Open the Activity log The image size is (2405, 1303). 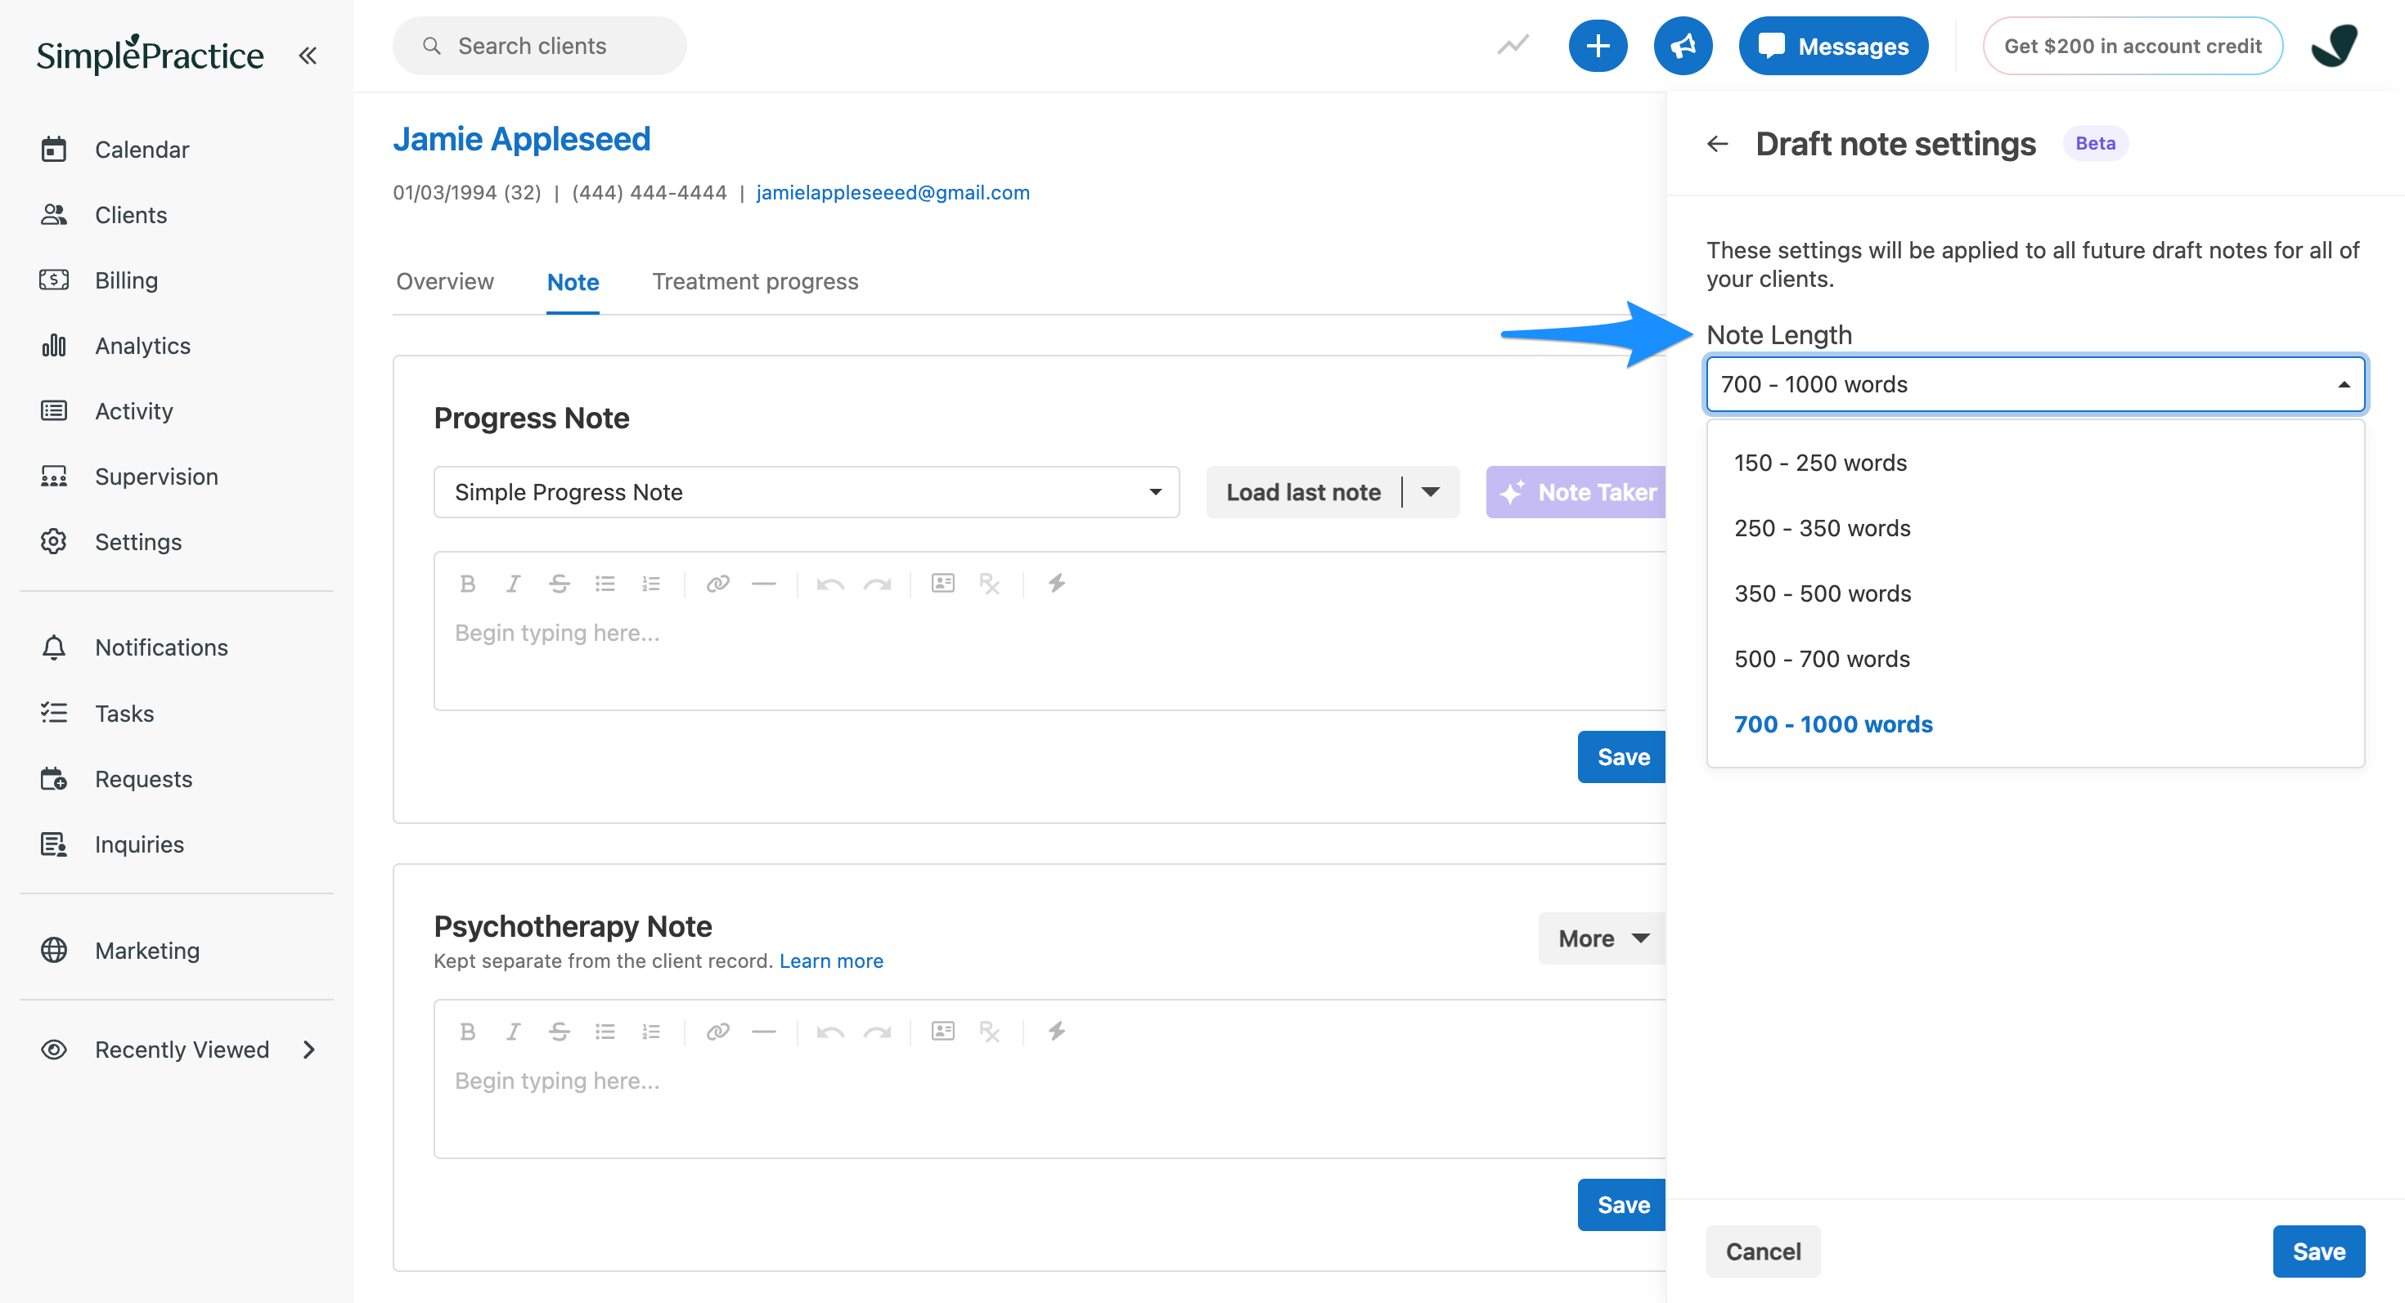tap(133, 410)
